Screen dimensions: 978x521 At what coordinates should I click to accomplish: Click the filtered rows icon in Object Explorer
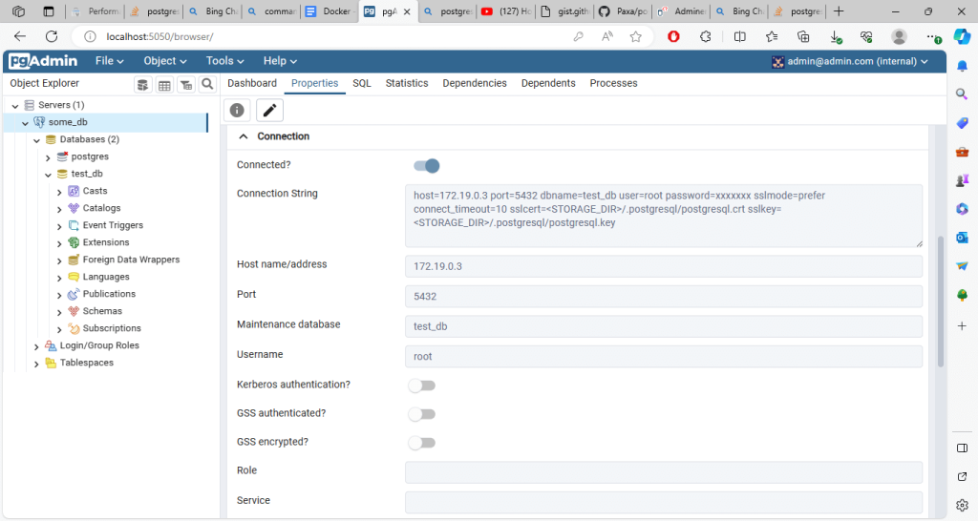tap(186, 84)
